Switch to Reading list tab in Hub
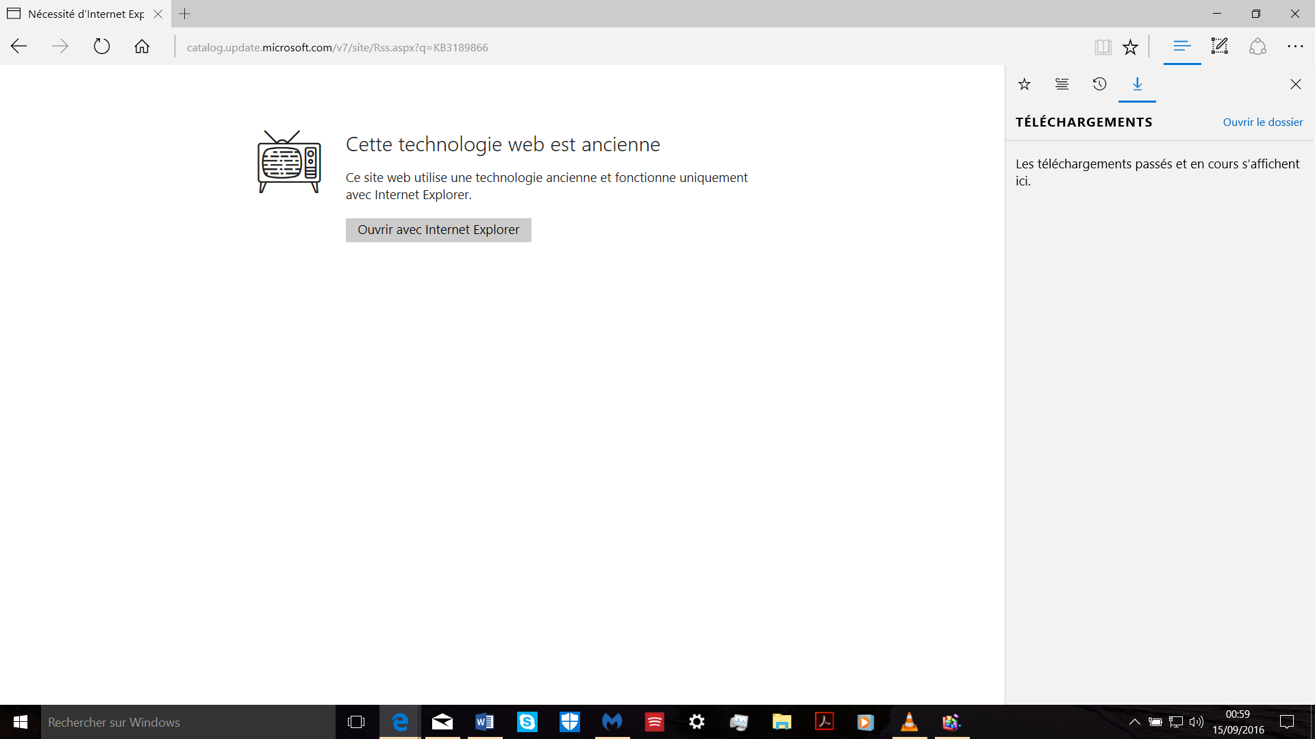1315x739 pixels. coord(1062,84)
